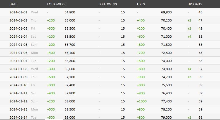Click likes total 79,000 on 2024-01-14
The width and height of the screenshot is (220, 120).
[x=166, y=117]
